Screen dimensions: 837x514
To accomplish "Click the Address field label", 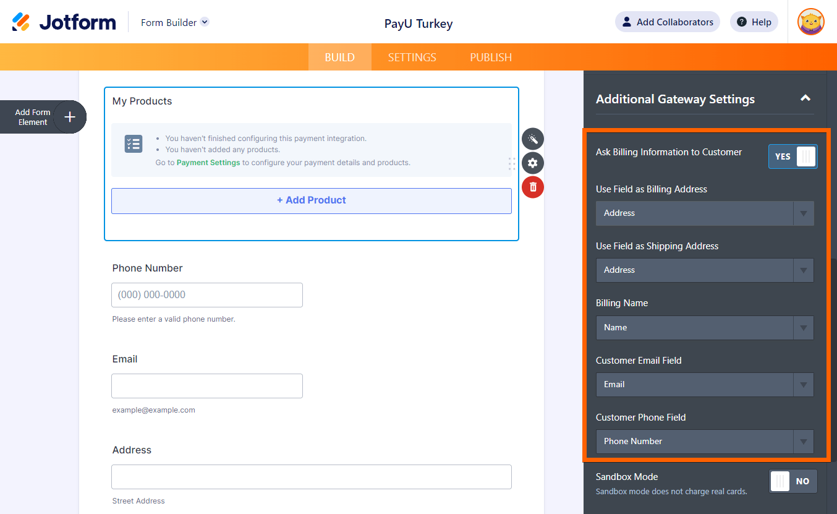I will click(x=132, y=450).
